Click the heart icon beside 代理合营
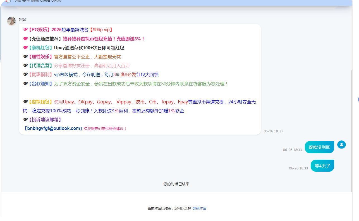Viewport: 359px width, 221px height. [25, 66]
